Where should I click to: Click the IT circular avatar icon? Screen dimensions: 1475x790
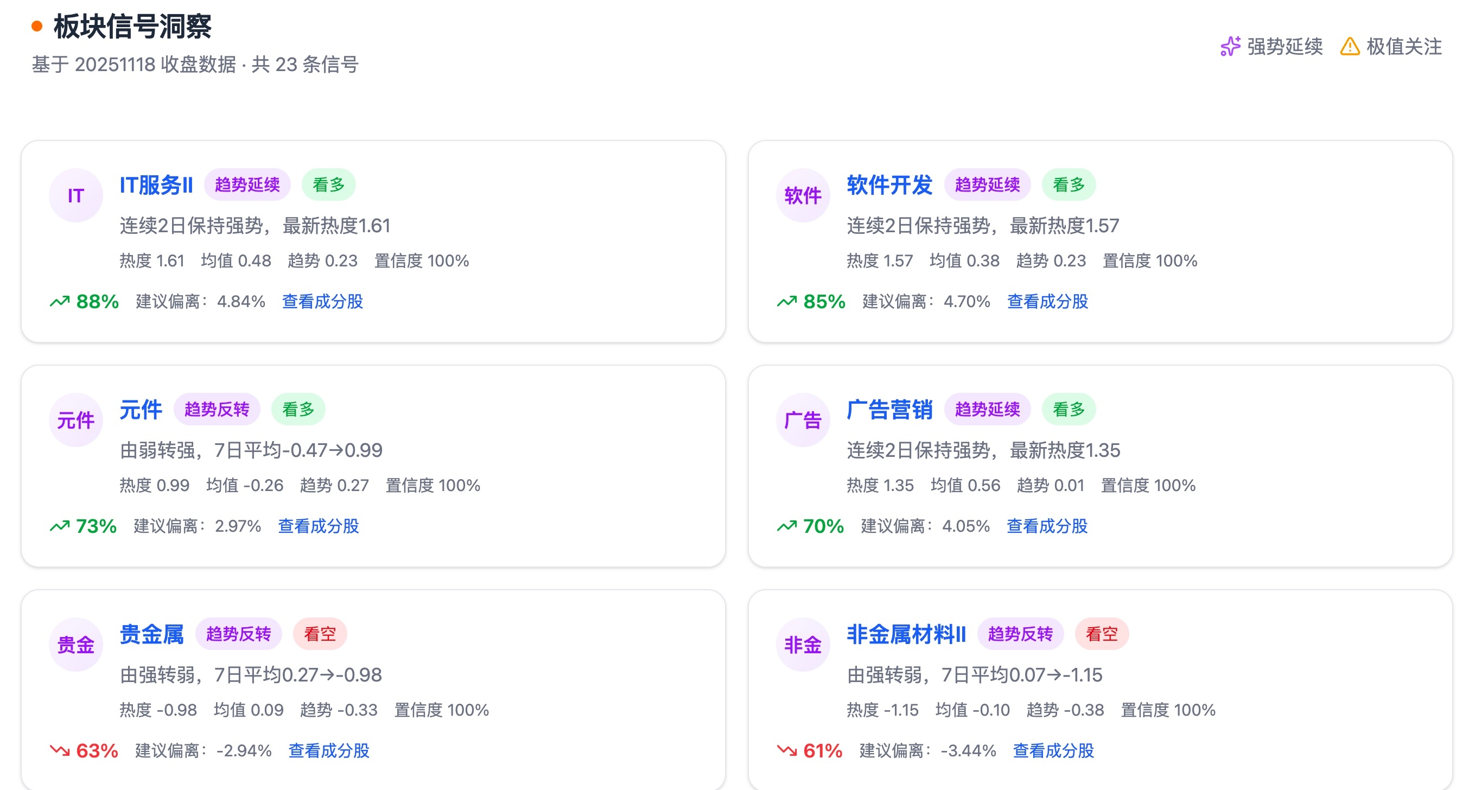pos(75,196)
